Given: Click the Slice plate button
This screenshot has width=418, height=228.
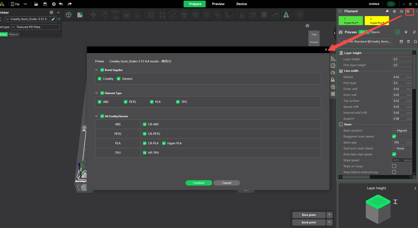Looking at the screenshot, I should (309, 215).
